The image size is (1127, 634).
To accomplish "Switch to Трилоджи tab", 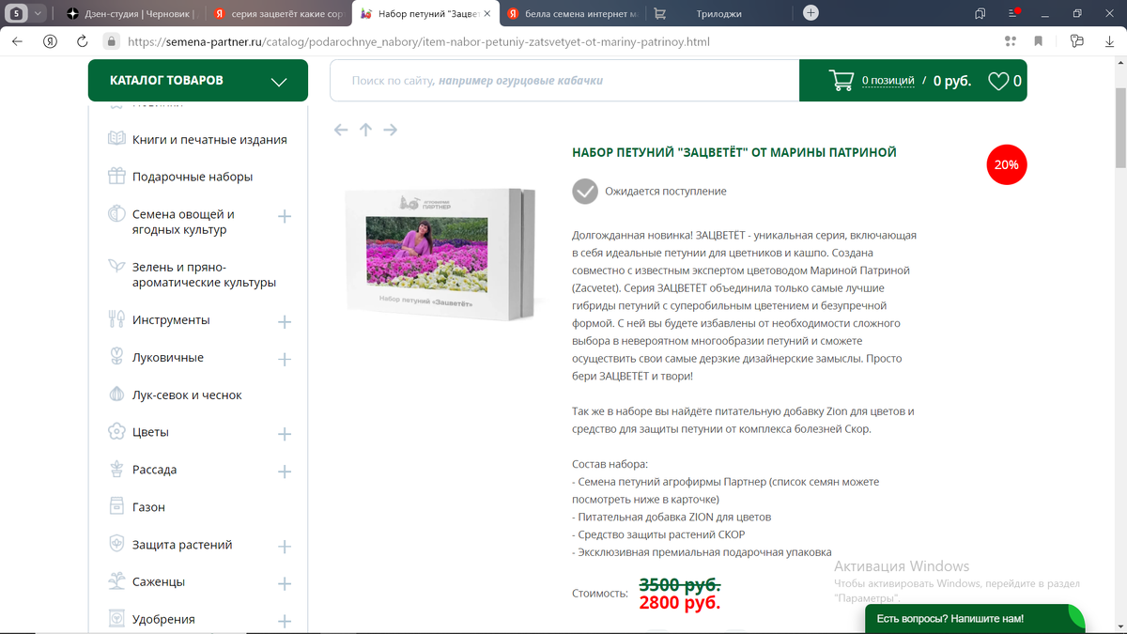I will click(718, 14).
